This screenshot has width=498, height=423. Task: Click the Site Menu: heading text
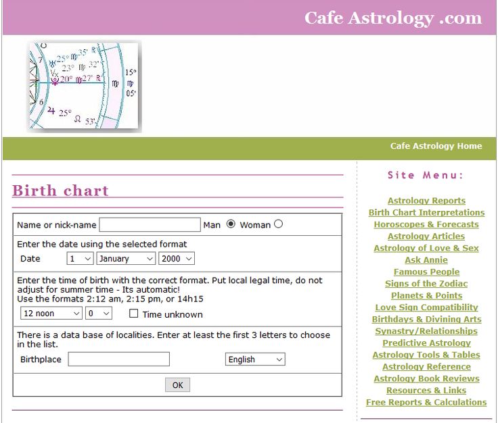click(x=426, y=175)
